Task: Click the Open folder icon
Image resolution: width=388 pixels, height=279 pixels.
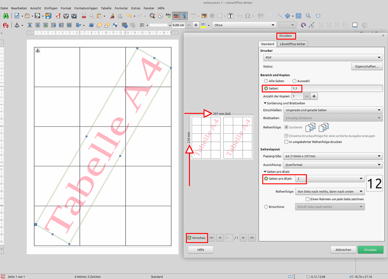Action: coord(27,16)
